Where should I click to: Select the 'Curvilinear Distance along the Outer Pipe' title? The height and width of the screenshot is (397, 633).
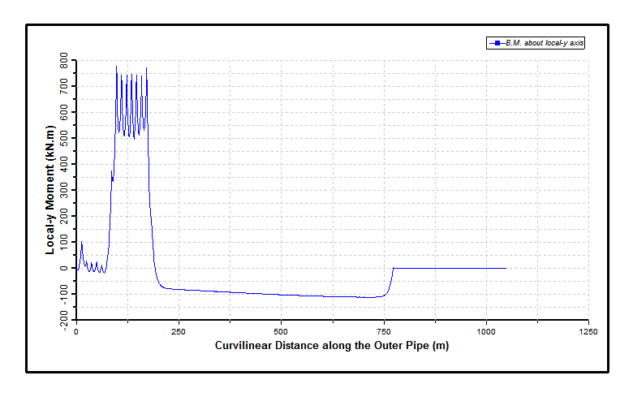[331, 346]
